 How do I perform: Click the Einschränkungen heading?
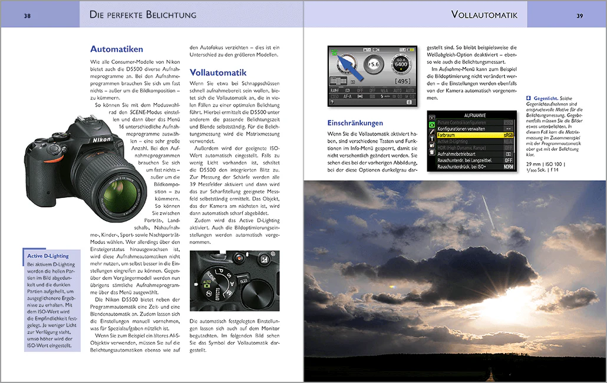tap(355, 123)
